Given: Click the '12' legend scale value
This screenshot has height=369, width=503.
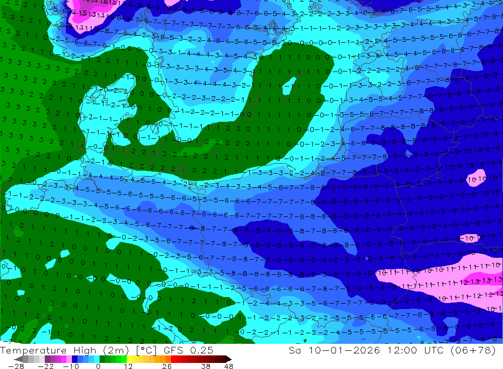Looking at the screenshot, I should click(128, 366).
